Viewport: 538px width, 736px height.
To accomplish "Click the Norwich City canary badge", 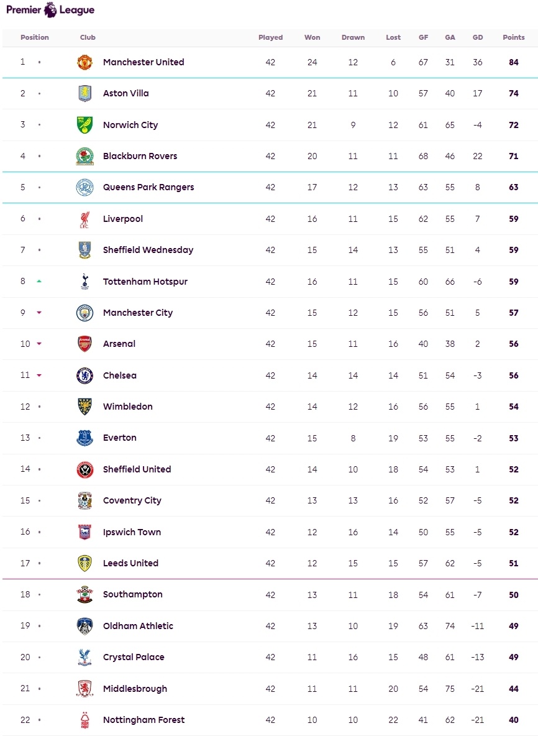I will (x=85, y=125).
